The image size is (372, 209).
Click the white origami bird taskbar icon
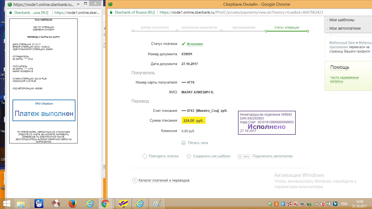[39, 203]
